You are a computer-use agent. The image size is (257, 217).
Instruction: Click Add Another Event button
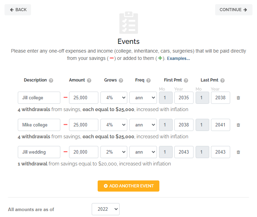(128, 186)
